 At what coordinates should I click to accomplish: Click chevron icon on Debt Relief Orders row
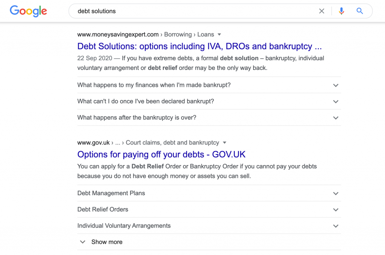(336, 209)
